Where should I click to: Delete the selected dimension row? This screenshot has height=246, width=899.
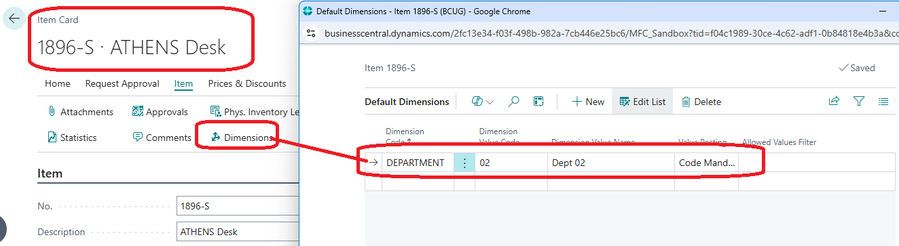(701, 102)
